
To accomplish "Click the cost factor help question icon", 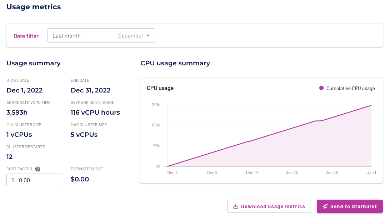I will coord(37,169).
